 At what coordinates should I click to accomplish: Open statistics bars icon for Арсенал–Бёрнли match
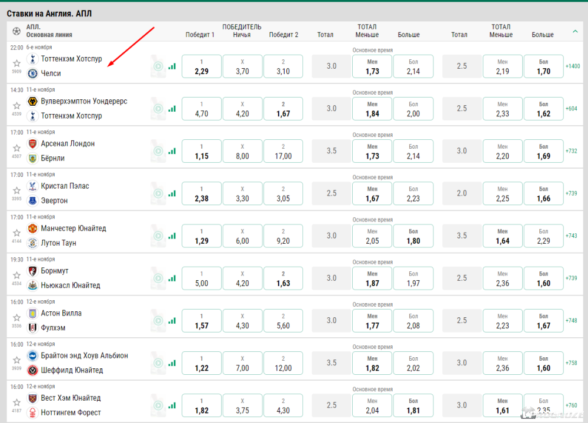coord(172,151)
